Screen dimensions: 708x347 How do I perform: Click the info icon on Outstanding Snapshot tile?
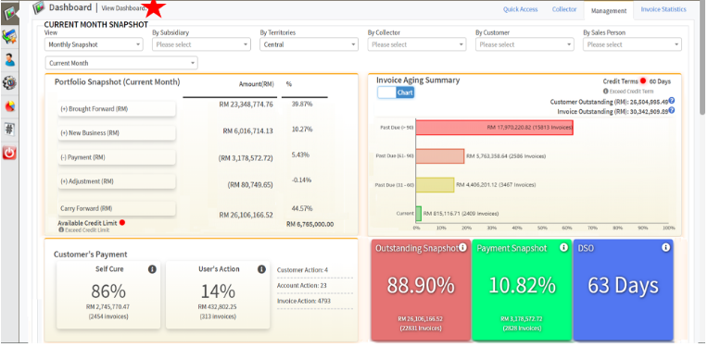pyautogui.click(x=462, y=247)
